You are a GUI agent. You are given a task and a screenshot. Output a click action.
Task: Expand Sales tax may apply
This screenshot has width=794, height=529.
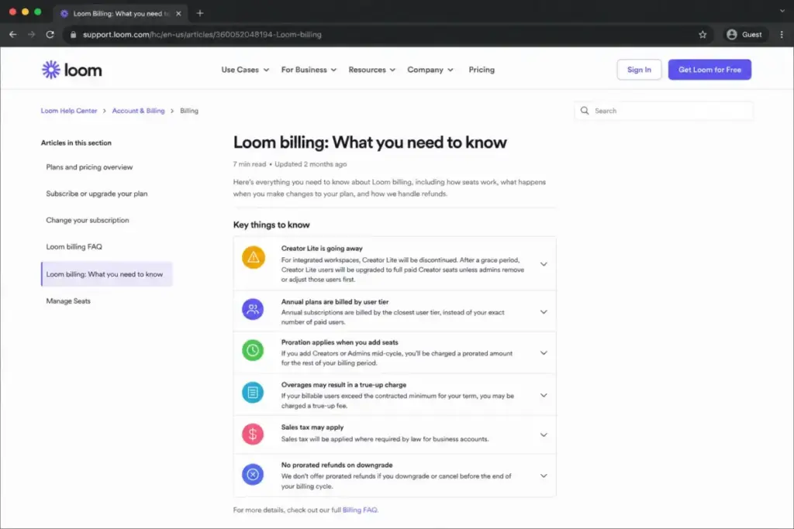tap(544, 435)
